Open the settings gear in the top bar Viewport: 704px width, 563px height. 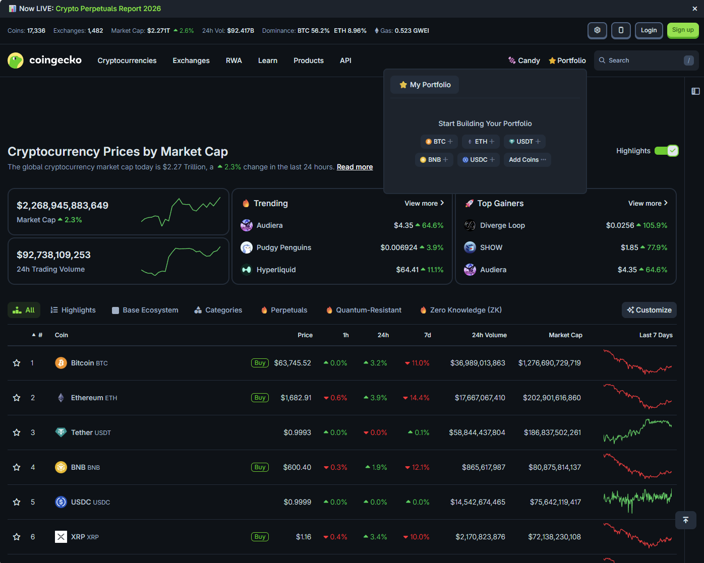coord(597,30)
